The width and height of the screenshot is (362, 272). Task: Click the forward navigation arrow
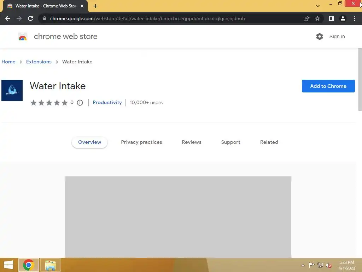coord(19,18)
